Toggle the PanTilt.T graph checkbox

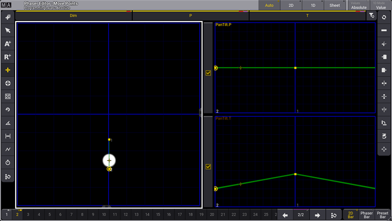click(208, 167)
